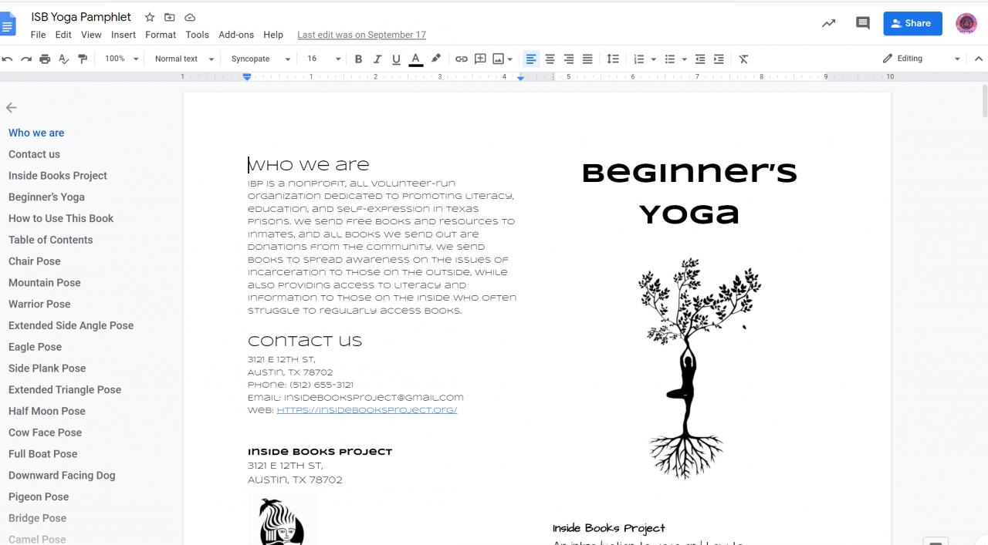Pick a text color
The image size is (988, 545).
tap(415, 59)
